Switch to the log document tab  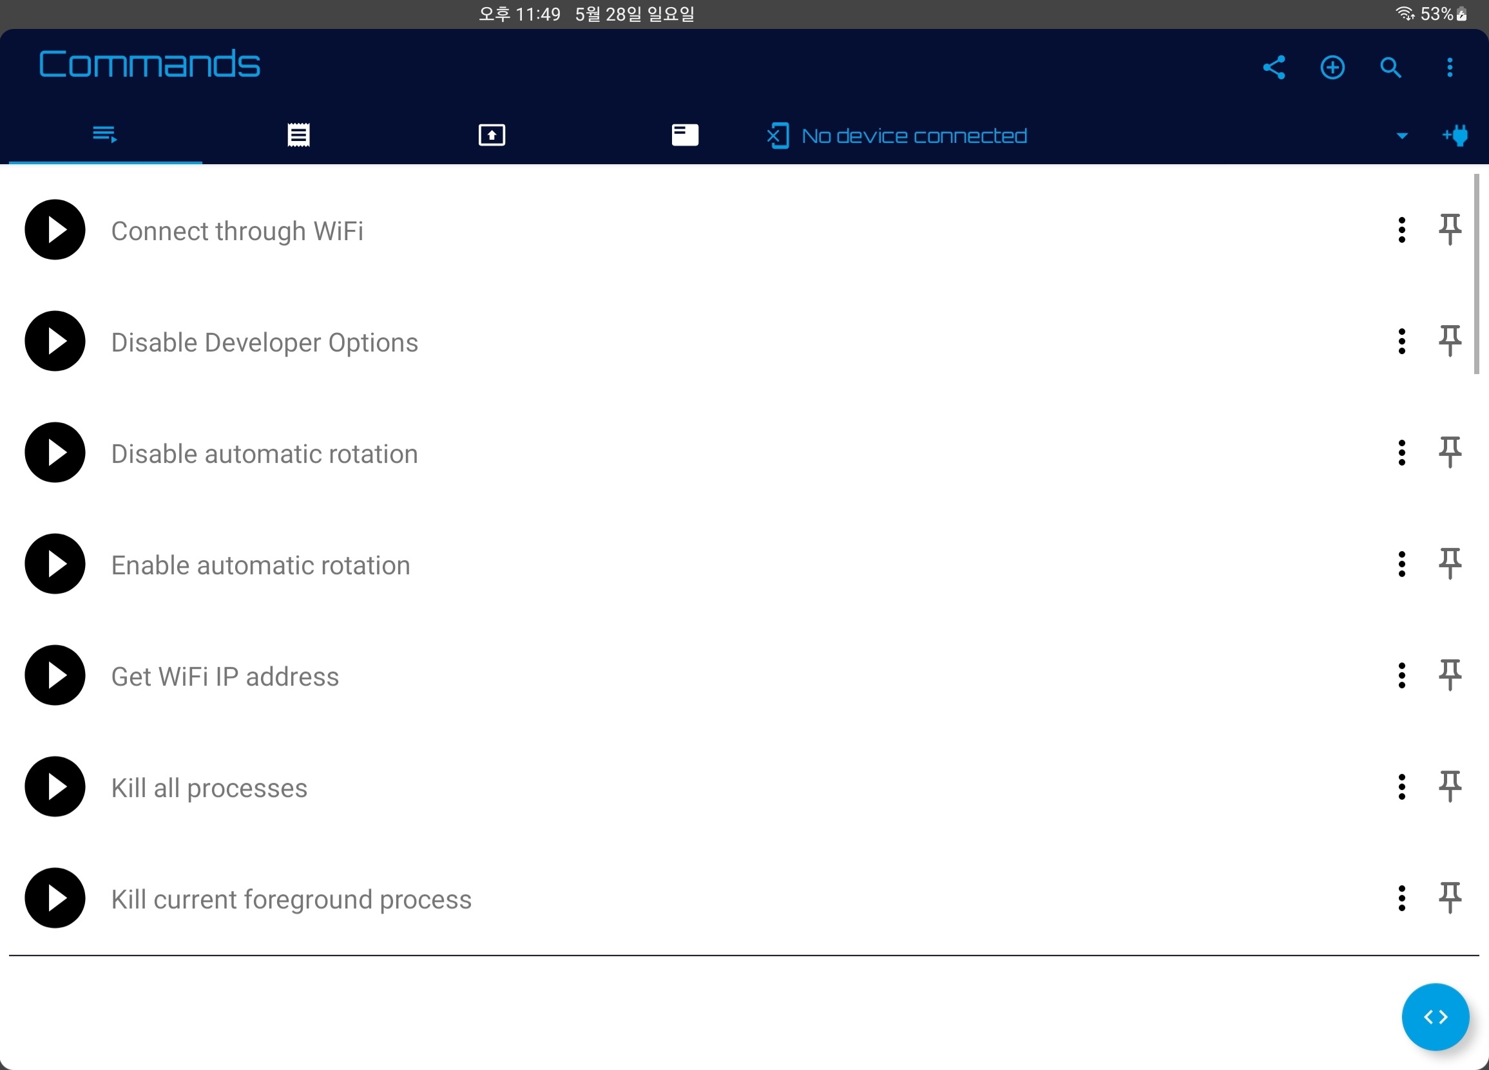click(299, 135)
